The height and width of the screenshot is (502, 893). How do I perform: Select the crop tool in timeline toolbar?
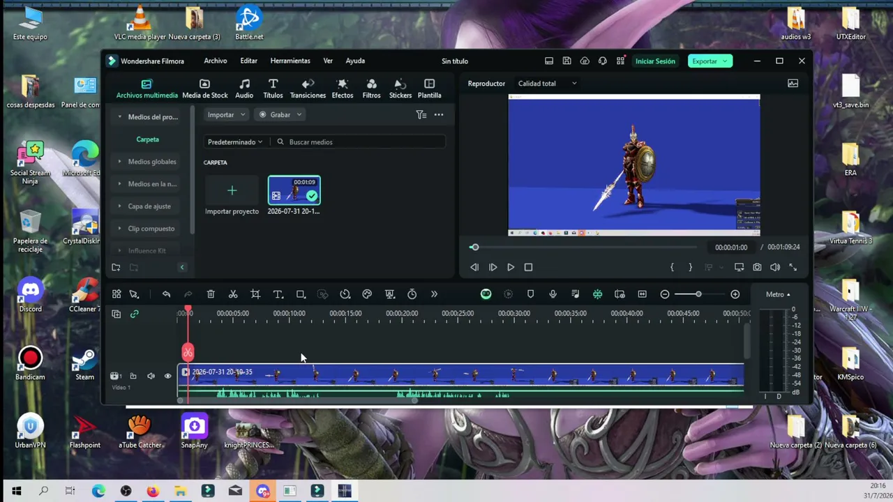point(255,294)
